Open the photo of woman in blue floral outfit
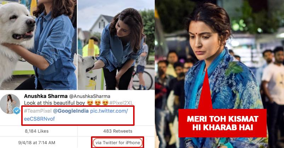This screenshot has height=148, width=284. pos(219,74)
